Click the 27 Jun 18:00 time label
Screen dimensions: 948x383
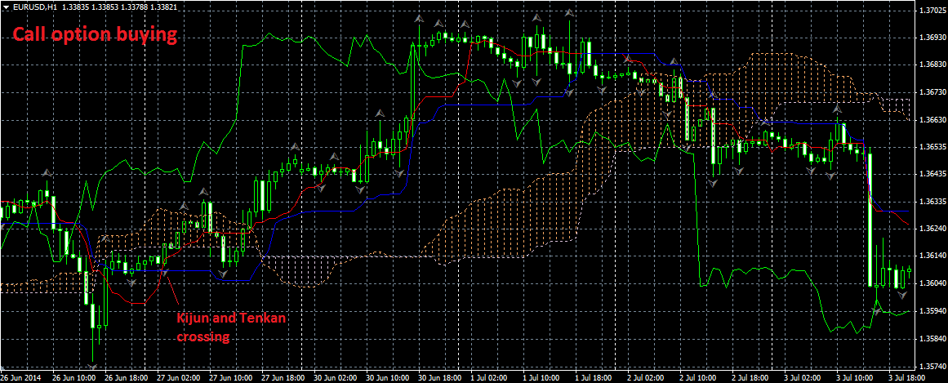[283, 377]
